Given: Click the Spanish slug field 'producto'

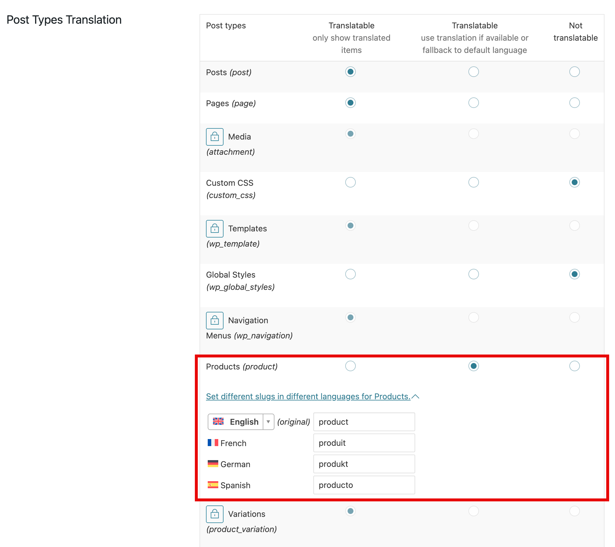Looking at the screenshot, I should click(x=364, y=485).
